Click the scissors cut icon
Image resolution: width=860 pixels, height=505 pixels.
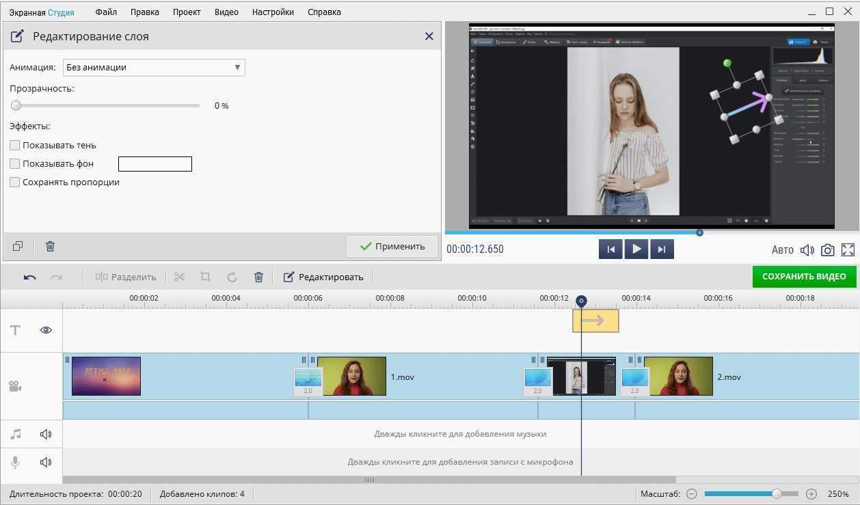[x=179, y=277]
